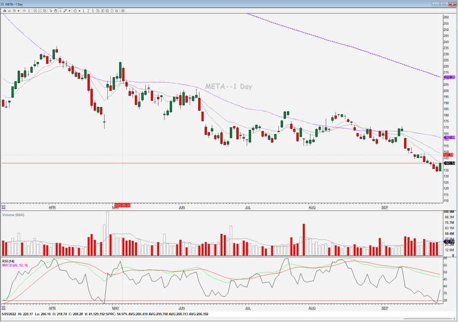Click the MACD (26, 12, 9) indicator label
The width and height of the screenshot is (458, 322).
(x=15, y=265)
